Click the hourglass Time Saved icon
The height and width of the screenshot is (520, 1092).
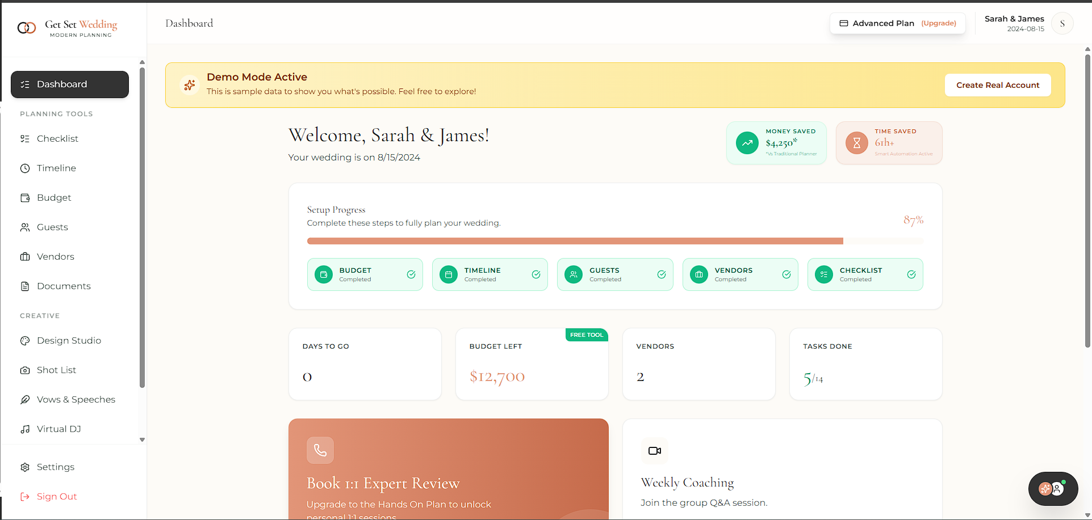857,143
